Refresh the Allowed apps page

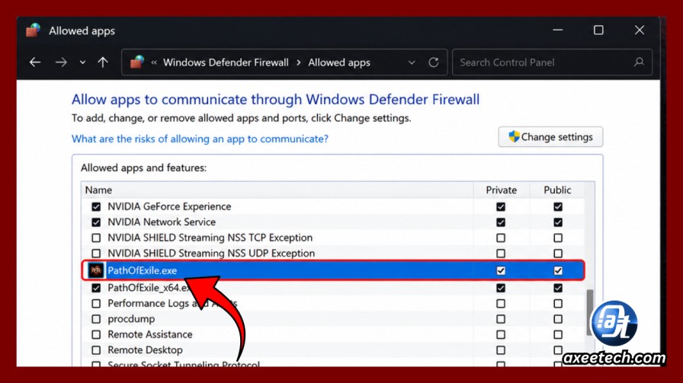click(434, 62)
